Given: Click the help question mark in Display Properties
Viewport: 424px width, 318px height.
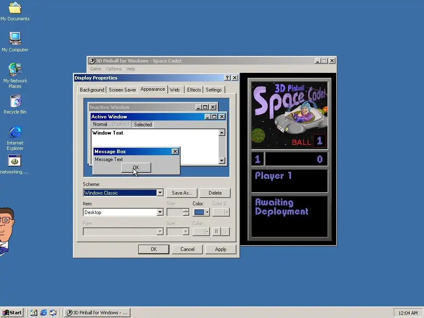Looking at the screenshot, I should (227, 78).
